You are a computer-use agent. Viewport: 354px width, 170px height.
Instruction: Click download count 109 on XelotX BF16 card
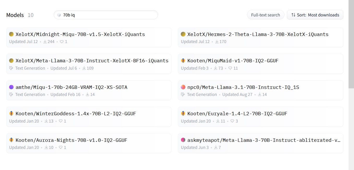(x=90, y=68)
